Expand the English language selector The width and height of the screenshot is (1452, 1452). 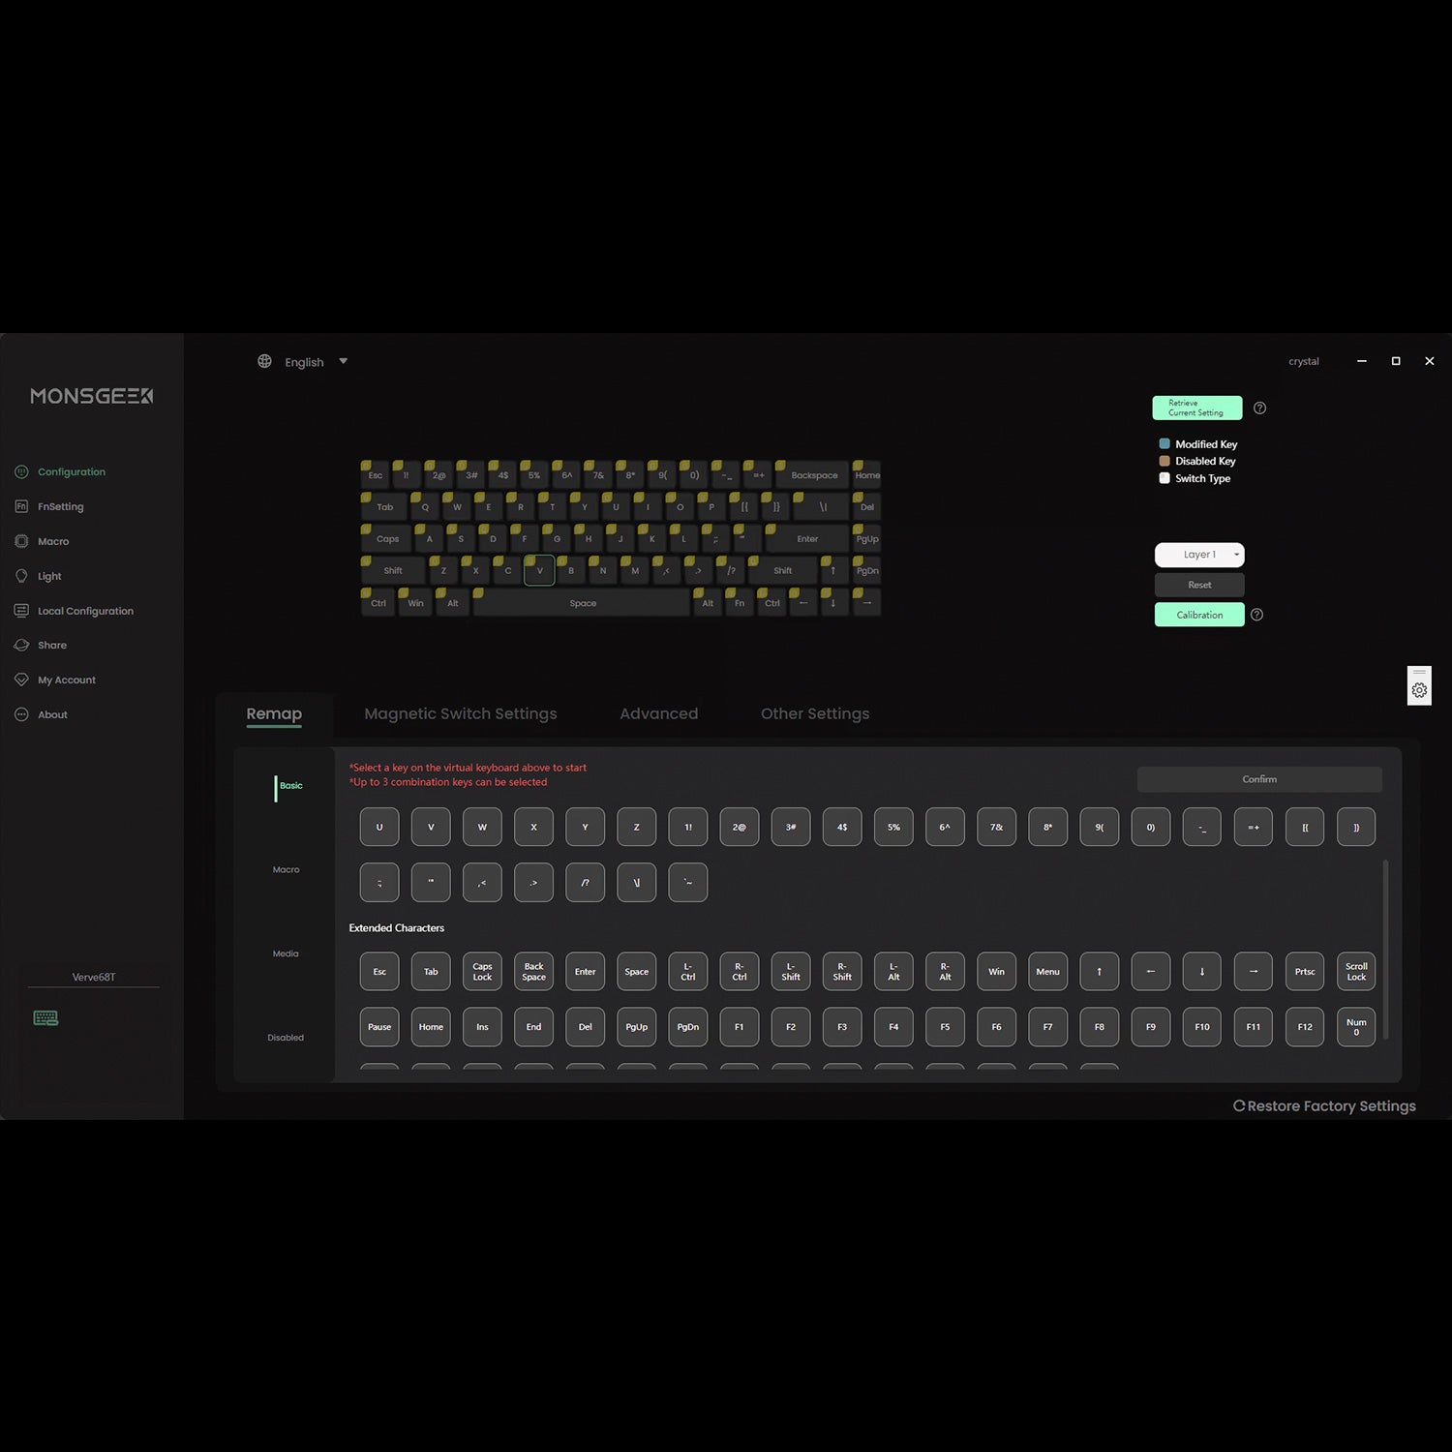(343, 361)
